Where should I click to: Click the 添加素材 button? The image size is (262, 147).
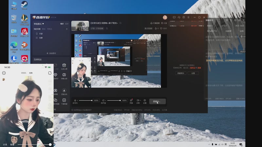pos(51,53)
